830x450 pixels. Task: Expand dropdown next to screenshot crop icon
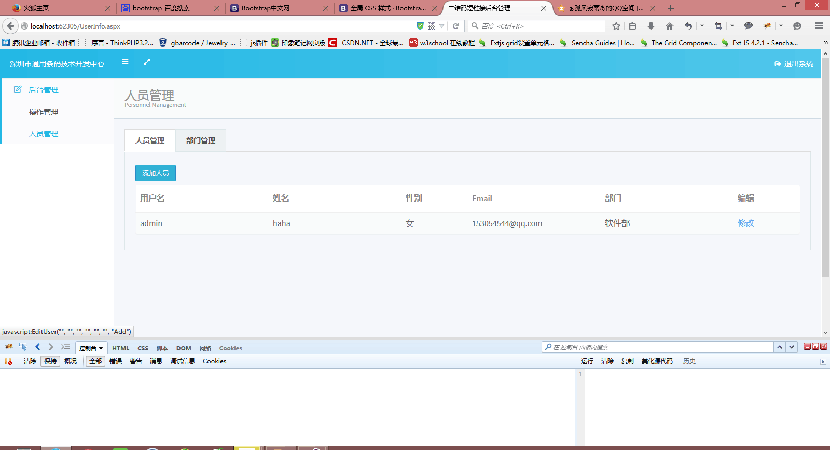tap(732, 26)
